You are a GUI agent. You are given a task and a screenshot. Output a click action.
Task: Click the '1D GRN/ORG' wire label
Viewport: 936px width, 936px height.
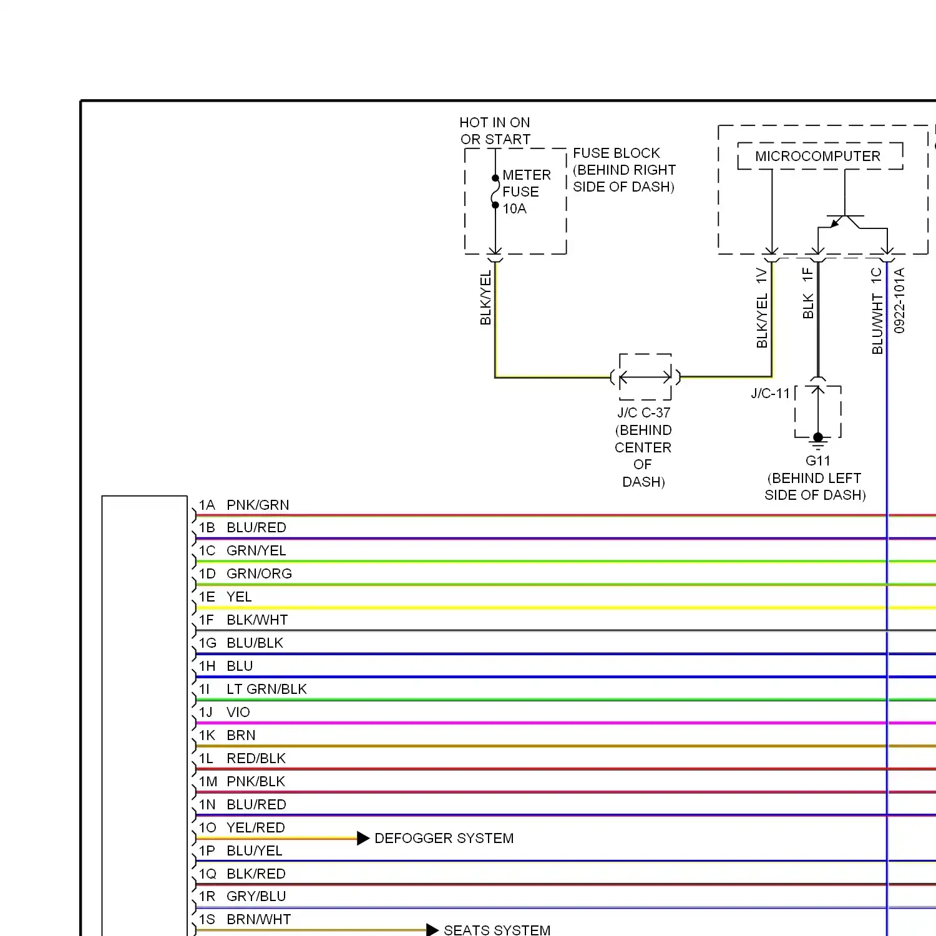pos(245,573)
